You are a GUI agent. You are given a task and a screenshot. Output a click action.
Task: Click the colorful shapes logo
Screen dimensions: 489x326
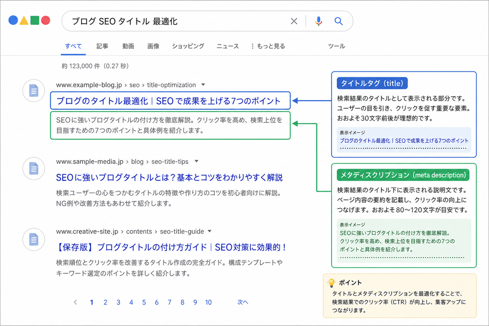point(29,20)
